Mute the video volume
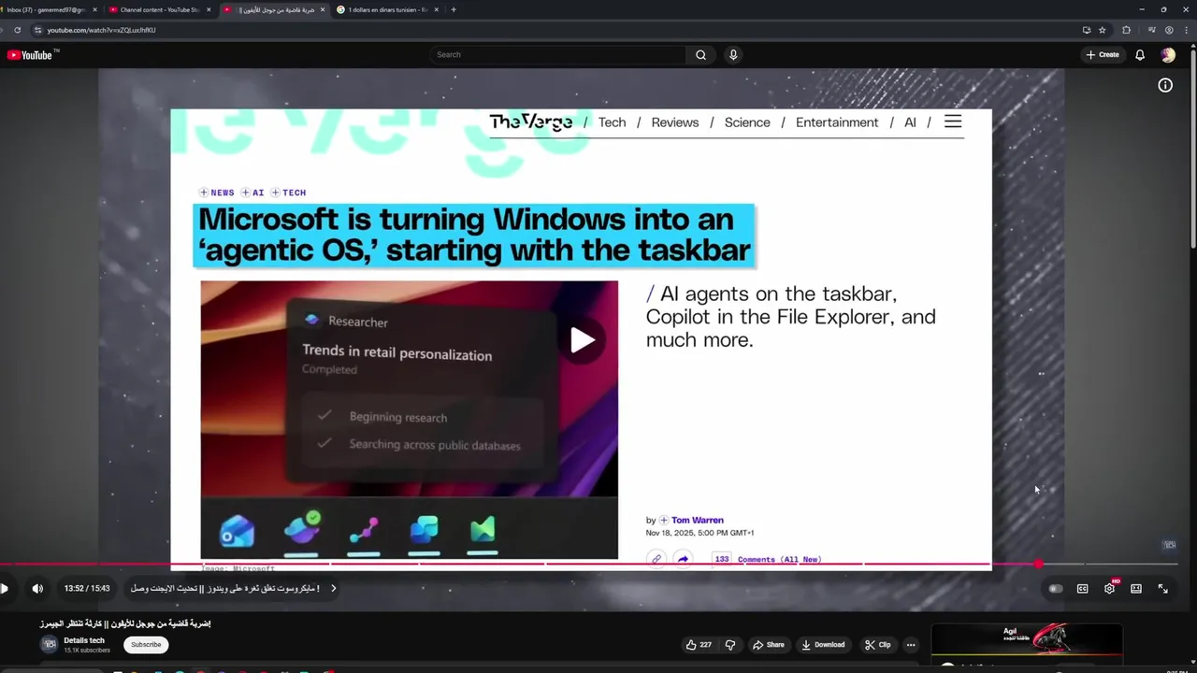 point(37,589)
